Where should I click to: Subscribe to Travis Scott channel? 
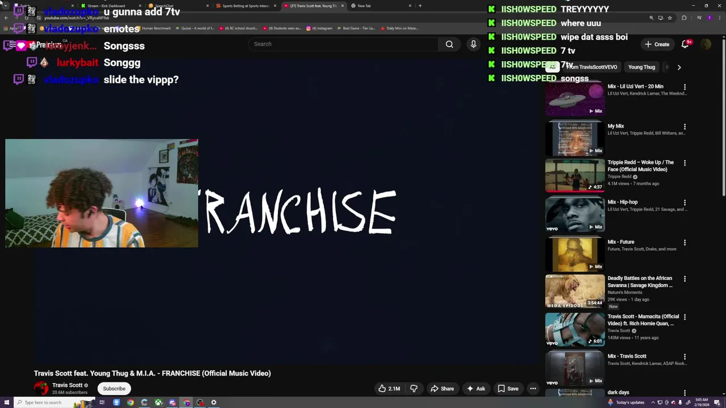[x=114, y=389]
